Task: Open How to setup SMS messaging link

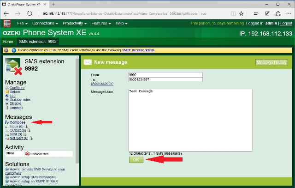Action: click(x=33, y=177)
